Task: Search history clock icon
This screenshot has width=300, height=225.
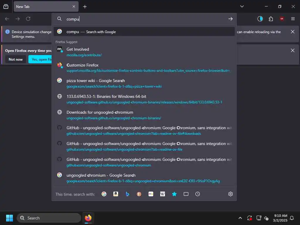Action: point(198,194)
